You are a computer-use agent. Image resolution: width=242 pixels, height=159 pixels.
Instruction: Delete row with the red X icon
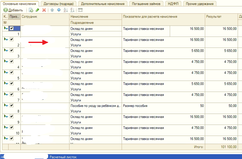[44, 10]
